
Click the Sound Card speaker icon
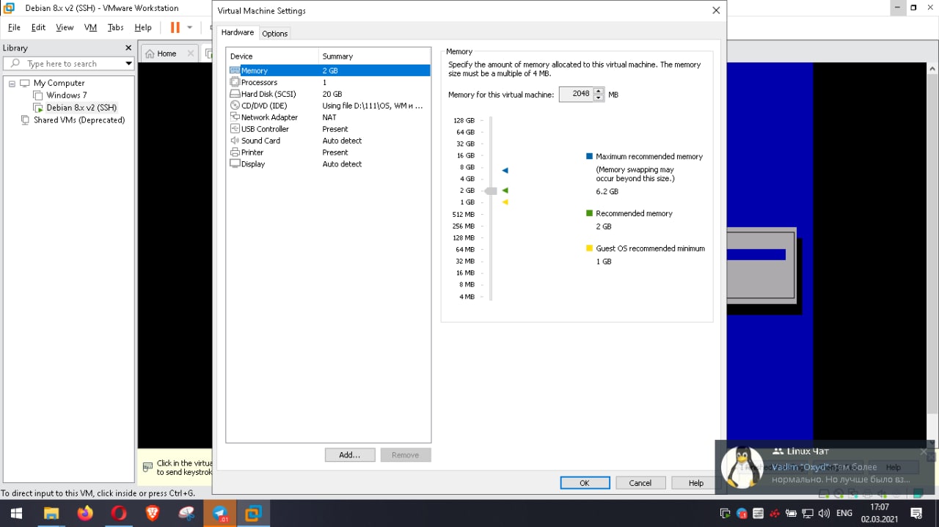235,141
